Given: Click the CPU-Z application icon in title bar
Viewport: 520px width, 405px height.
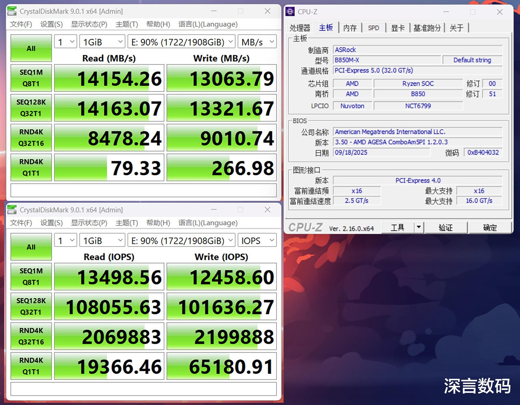Looking at the screenshot, I should point(290,12).
